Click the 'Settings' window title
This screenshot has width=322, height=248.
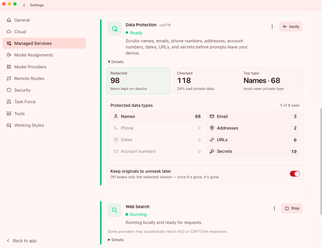click(37, 5)
